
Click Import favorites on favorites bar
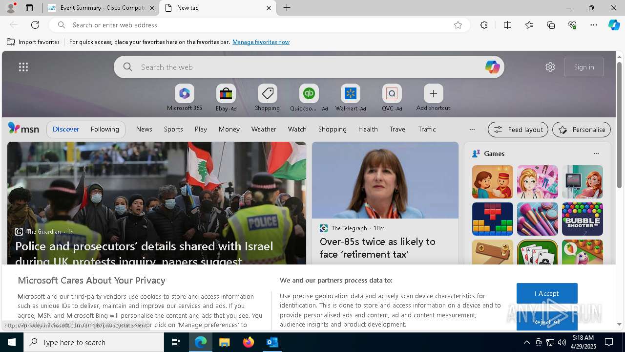33,42
